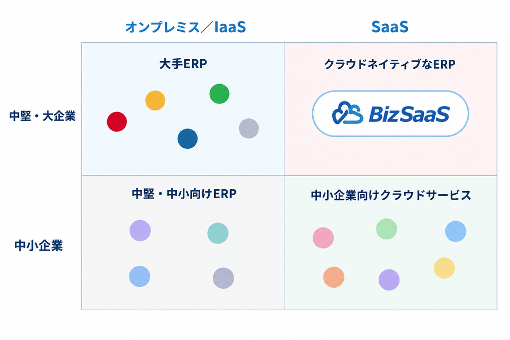
Task: Click the dark blue circle under 大手ERP
Action: (187, 139)
